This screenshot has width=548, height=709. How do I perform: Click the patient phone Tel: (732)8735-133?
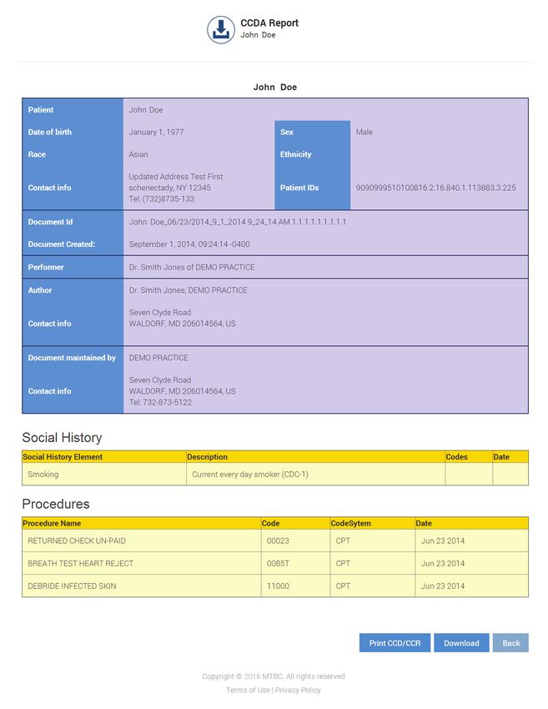click(162, 199)
